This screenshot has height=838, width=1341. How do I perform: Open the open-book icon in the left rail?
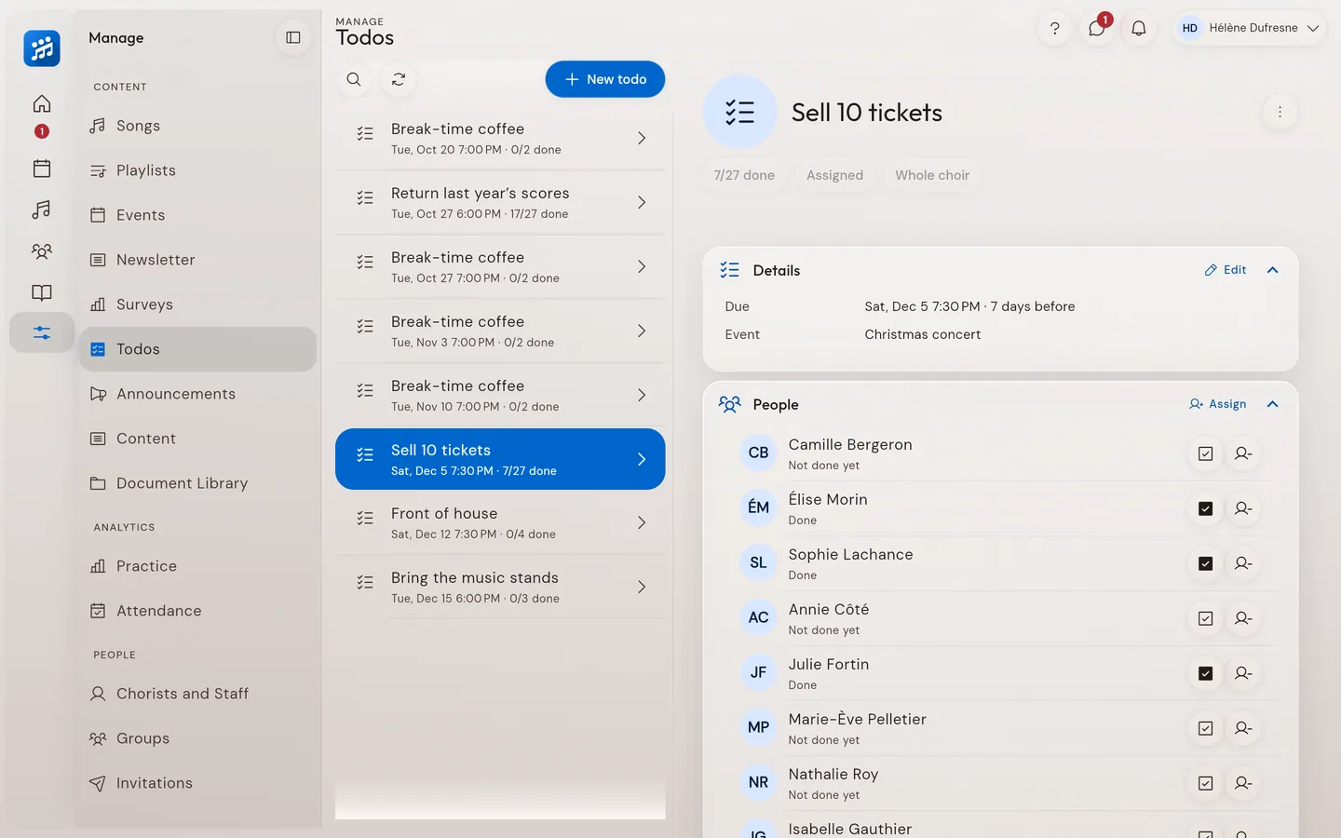[x=42, y=292]
